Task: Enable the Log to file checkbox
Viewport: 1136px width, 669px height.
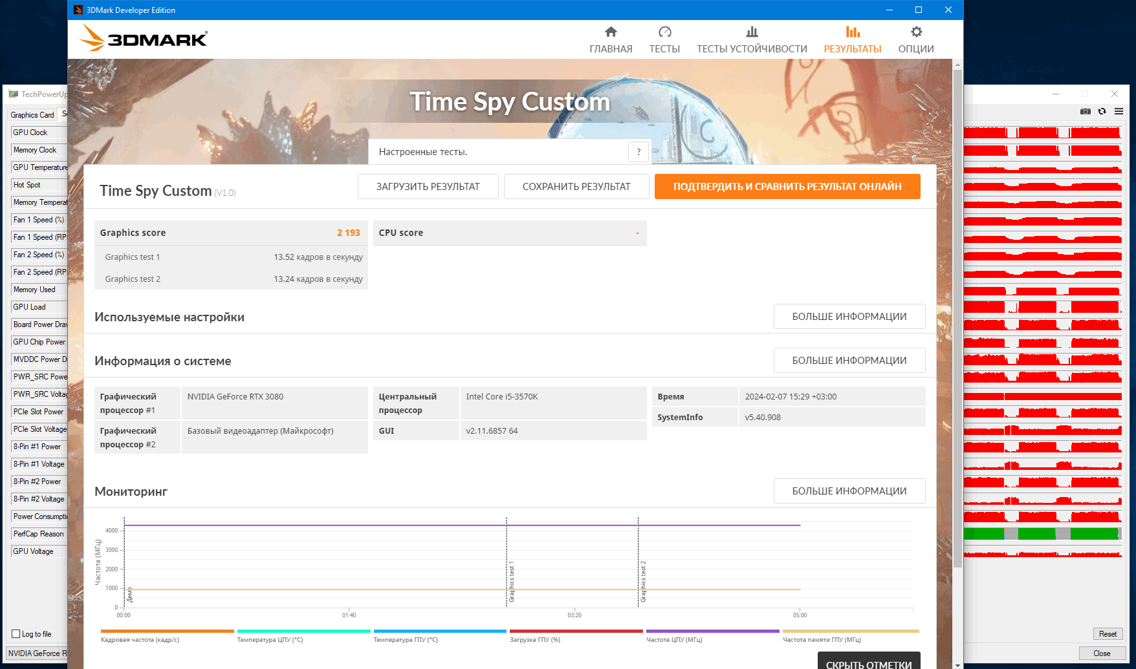Action: coord(16,634)
